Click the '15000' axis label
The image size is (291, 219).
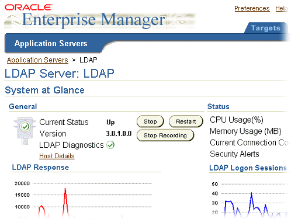(x=22, y=195)
